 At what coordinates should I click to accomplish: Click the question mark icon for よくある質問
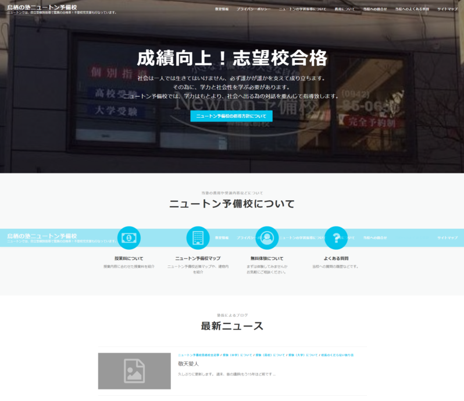coord(335,238)
